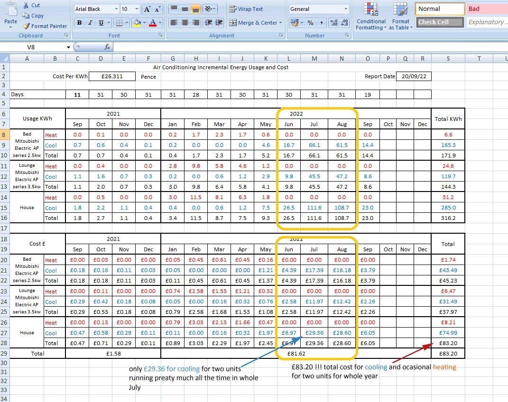Viewport: 508px width, 402px height.
Task: Click the Paste clipboard icon
Action: (x=11, y=9)
